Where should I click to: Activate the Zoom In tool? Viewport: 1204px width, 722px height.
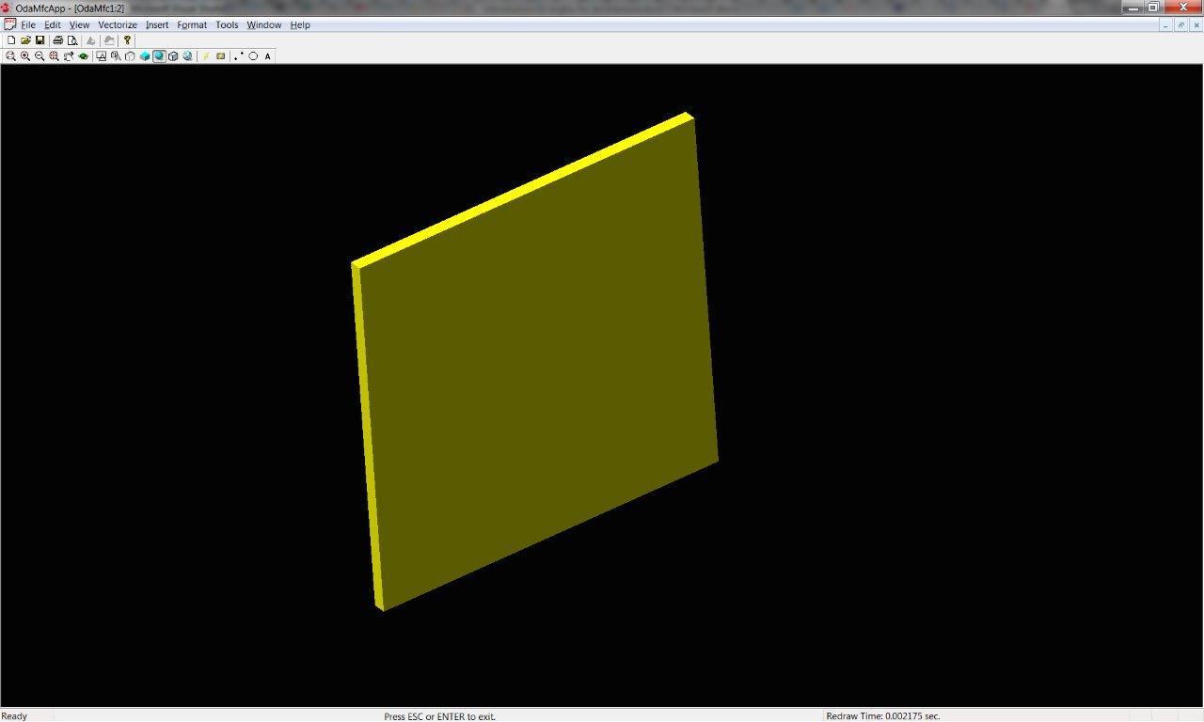tap(24, 55)
